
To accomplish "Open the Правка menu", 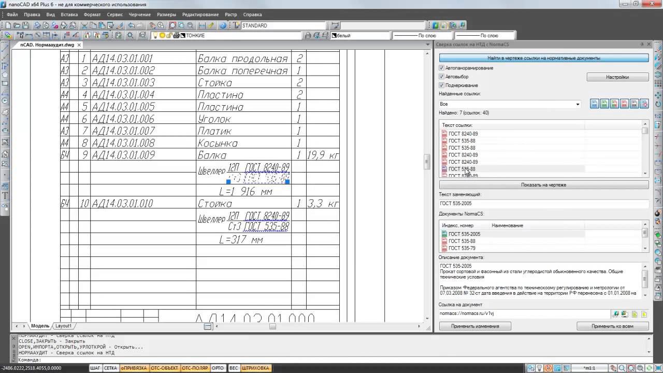I will click(32, 15).
